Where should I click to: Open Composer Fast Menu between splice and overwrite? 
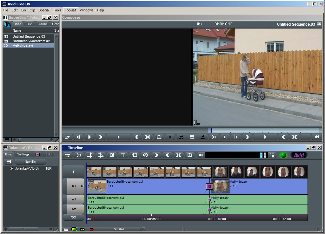pyautogui.click(x=192, y=137)
